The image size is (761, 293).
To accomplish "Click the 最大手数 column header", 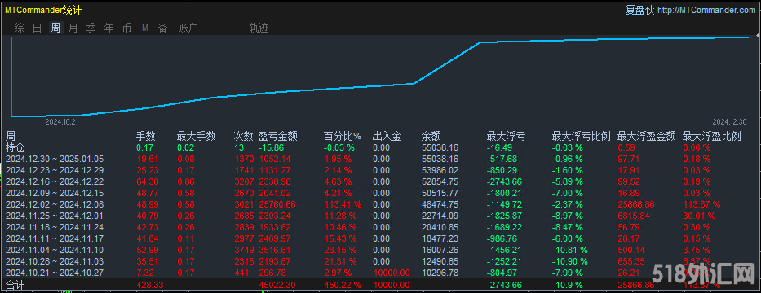I will pyautogui.click(x=196, y=137).
